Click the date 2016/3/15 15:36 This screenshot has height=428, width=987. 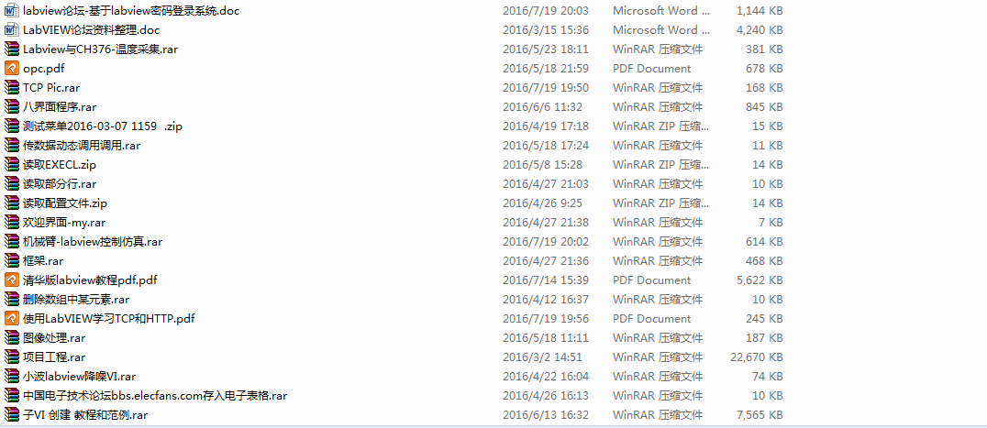pos(546,29)
